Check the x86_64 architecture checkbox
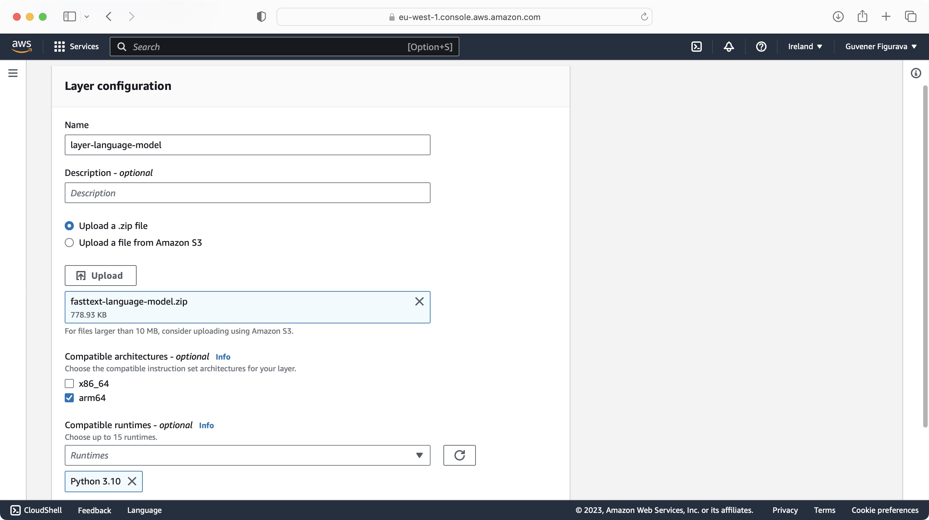Screen dimensions: 929x520 click(x=69, y=384)
